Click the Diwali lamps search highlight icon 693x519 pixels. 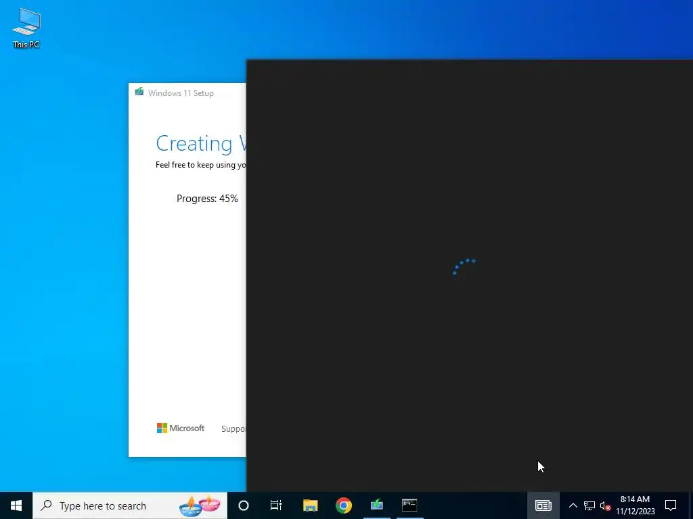[x=200, y=505]
